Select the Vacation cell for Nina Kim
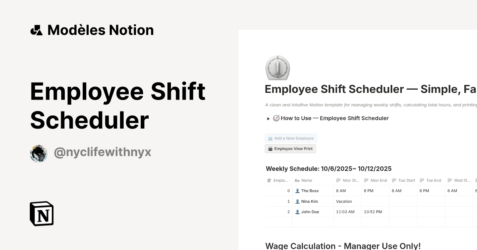Viewport: 477px width, 250px height. [x=344, y=201]
